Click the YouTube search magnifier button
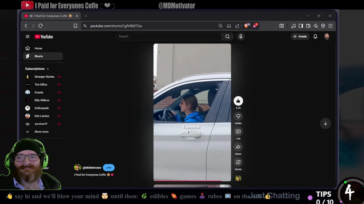The width and height of the screenshot is (364, 204). click(x=227, y=36)
